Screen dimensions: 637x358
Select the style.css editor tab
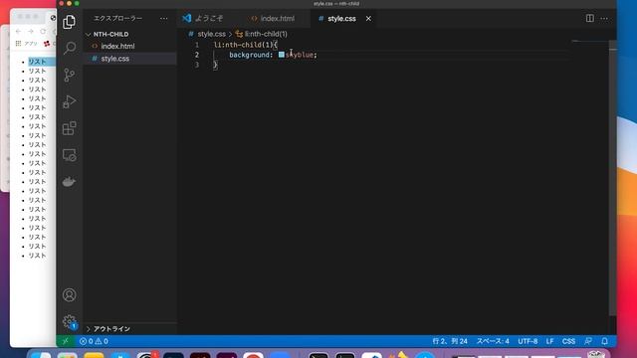coord(341,19)
